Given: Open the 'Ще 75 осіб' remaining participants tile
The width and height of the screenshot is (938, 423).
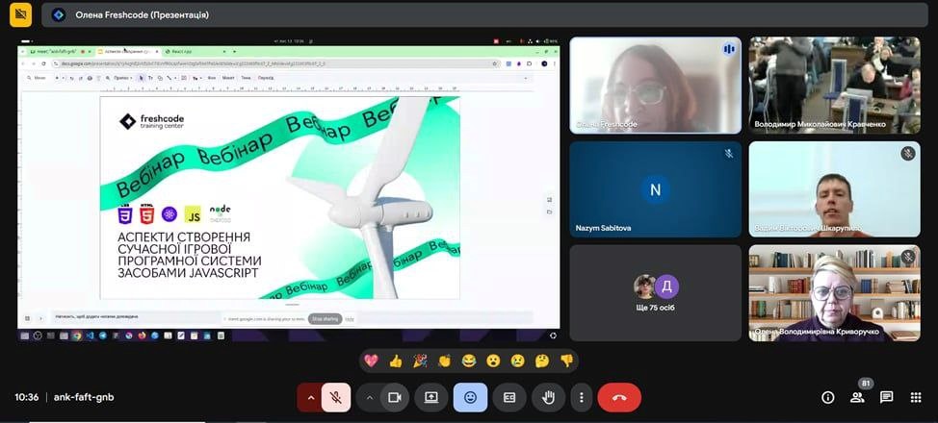Looking at the screenshot, I should click(x=655, y=293).
